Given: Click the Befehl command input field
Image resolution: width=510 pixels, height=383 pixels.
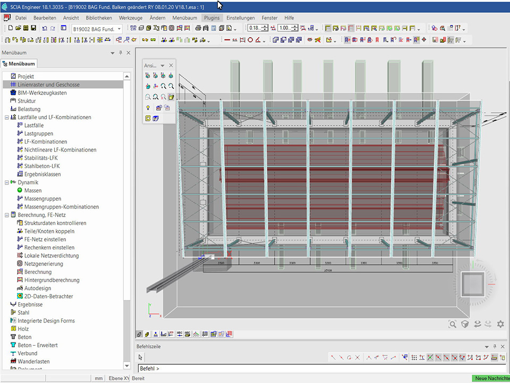Looking at the screenshot, I should click(319, 368).
